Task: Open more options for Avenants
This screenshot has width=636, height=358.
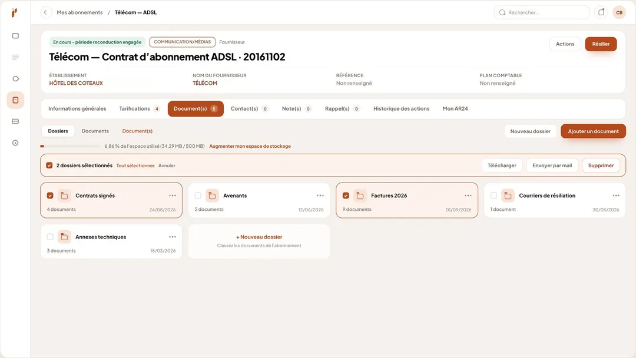Action: click(x=320, y=195)
